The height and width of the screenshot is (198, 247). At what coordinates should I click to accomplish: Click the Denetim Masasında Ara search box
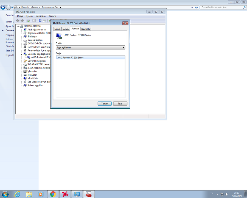point(223,7)
